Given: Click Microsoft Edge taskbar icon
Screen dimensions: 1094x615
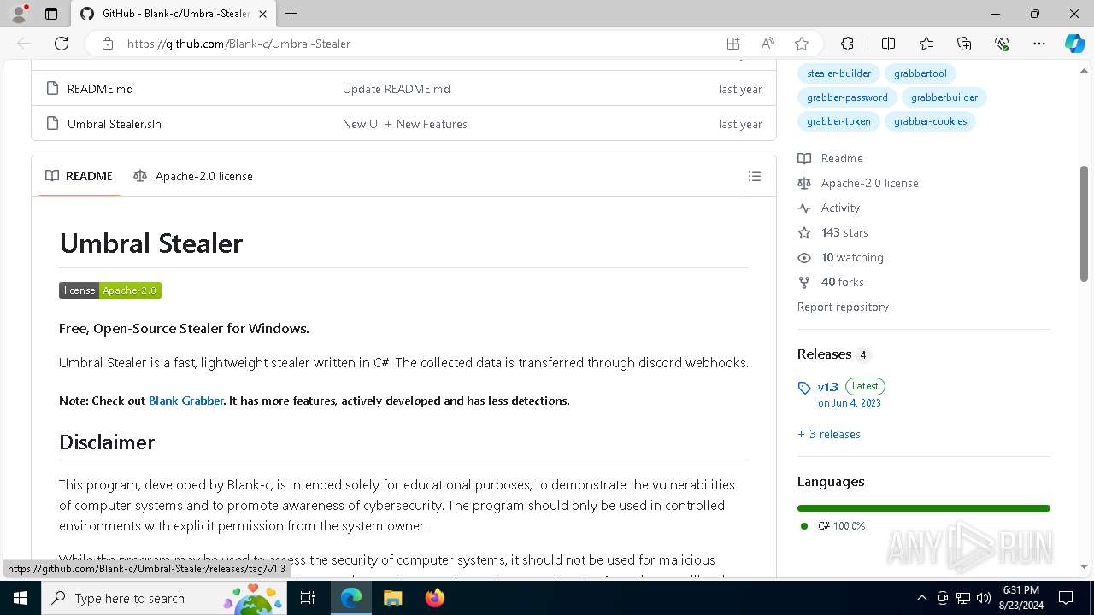Looking at the screenshot, I should [351, 598].
